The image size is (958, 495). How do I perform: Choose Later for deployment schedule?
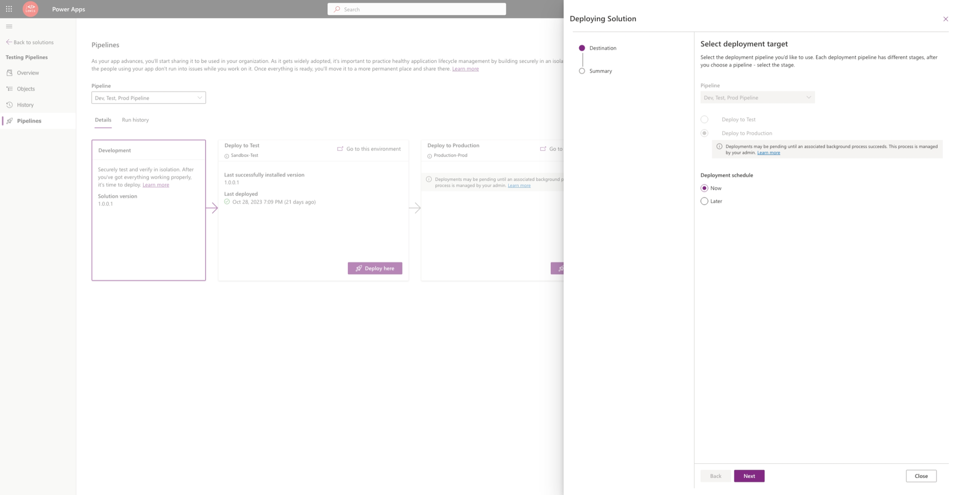coord(704,201)
